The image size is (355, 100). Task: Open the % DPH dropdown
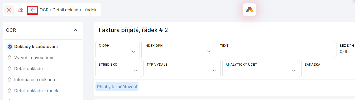pyautogui.click(x=118, y=49)
